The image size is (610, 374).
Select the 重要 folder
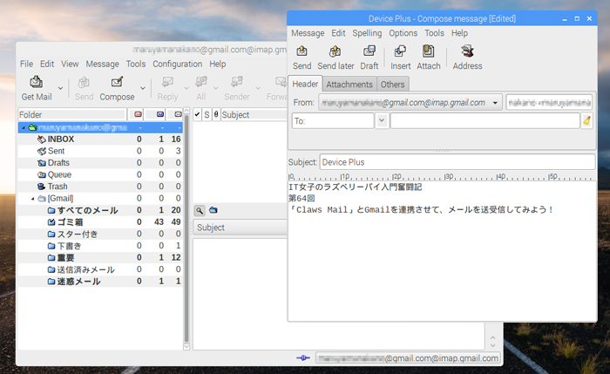click(100, 258)
